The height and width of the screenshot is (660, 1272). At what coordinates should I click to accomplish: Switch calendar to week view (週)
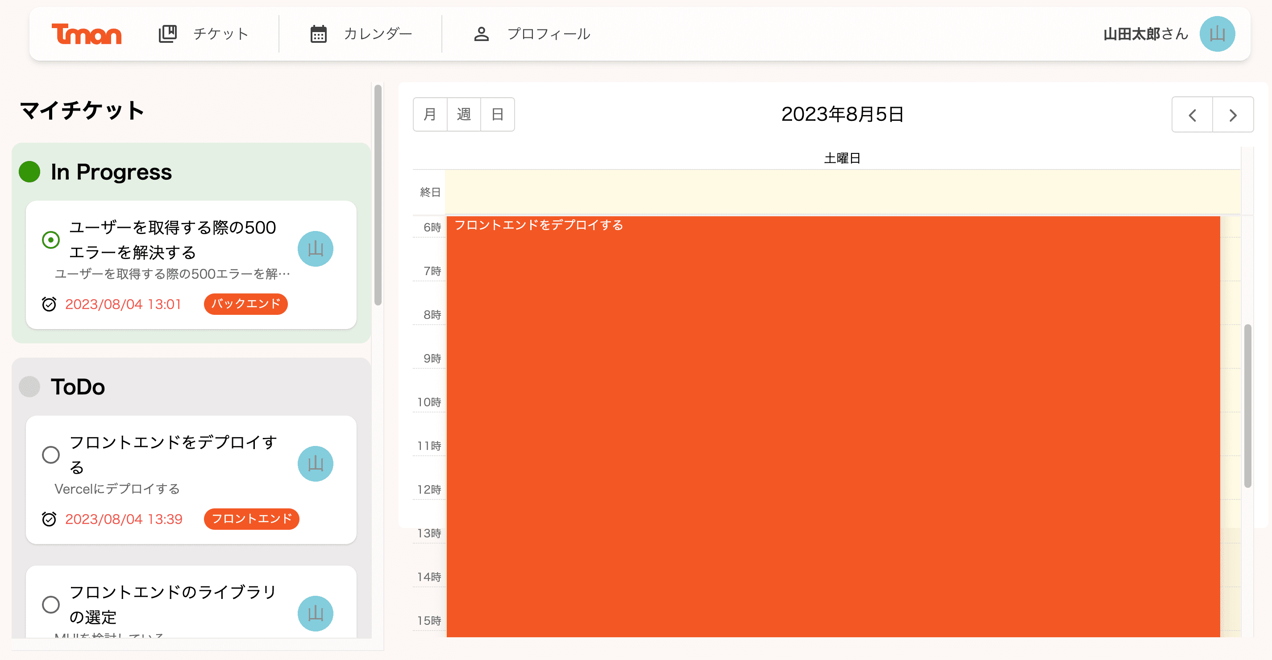click(x=464, y=115)
